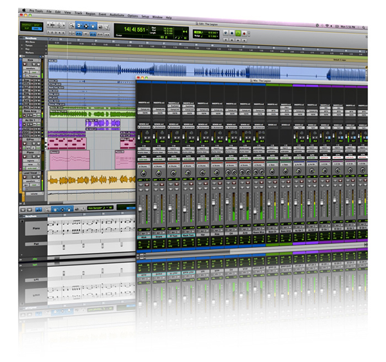This screenshot has width=386, height=362.
Task: Select the Trim tool in Edit toolbar
Action: tap(79, 25)
